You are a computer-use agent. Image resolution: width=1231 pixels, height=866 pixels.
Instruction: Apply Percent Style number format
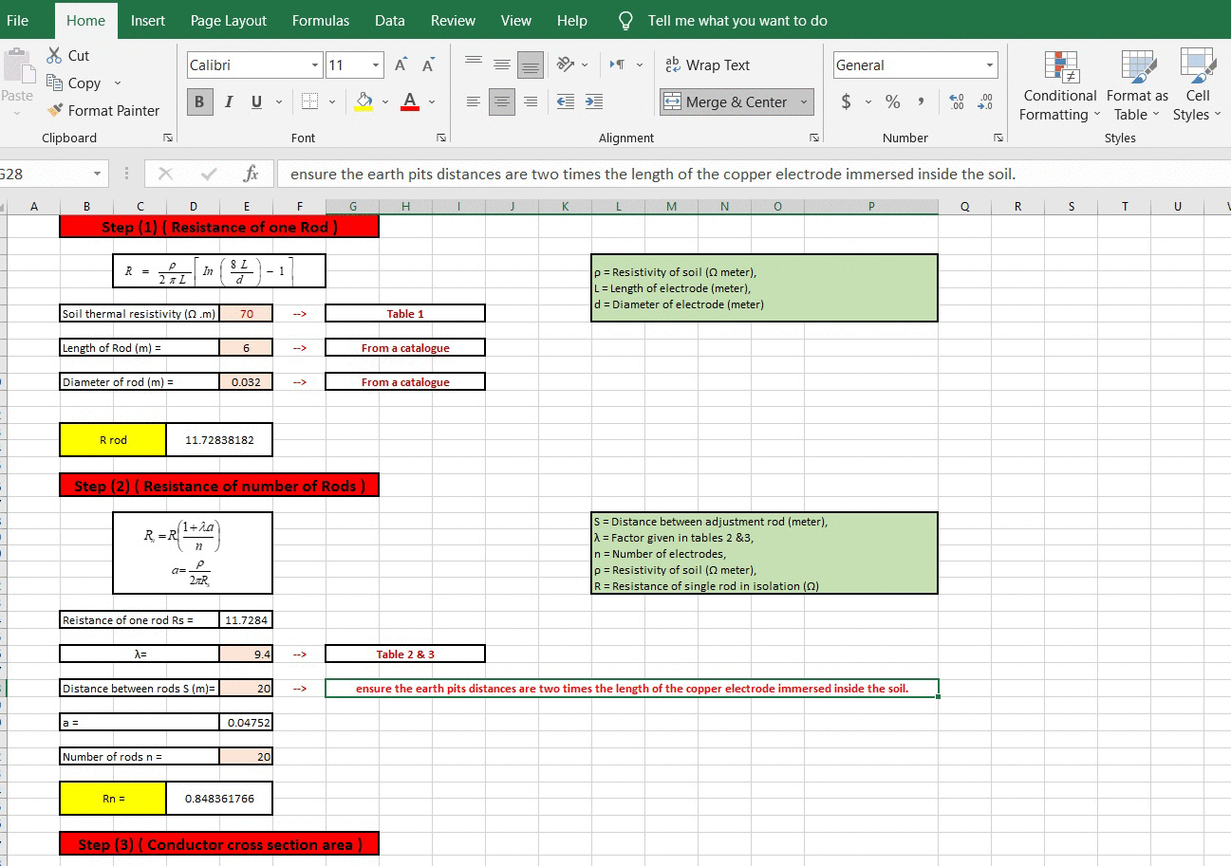[x=892, y=101]
